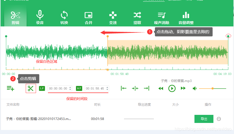Viewport: 234px width, 134px height.
Task: Set right point with RP button
Action: (x=79, y=88)
